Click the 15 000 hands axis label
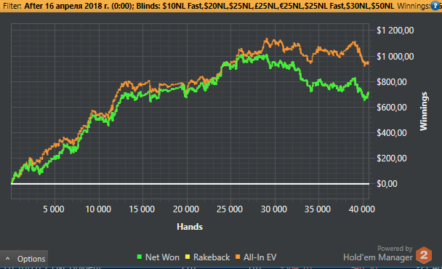The height and width of the screenshot is (269, 442). click(x=142, y=209)
